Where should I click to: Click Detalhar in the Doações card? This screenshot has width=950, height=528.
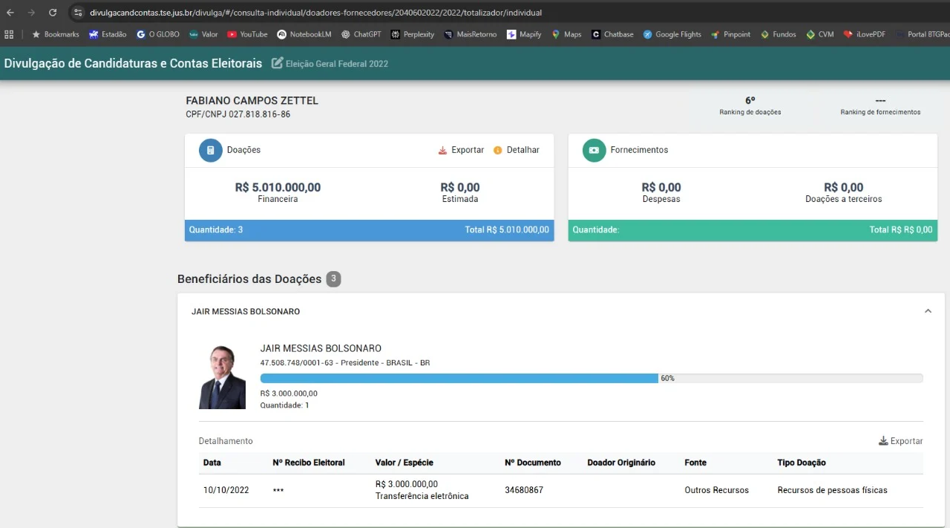(517, 150)
